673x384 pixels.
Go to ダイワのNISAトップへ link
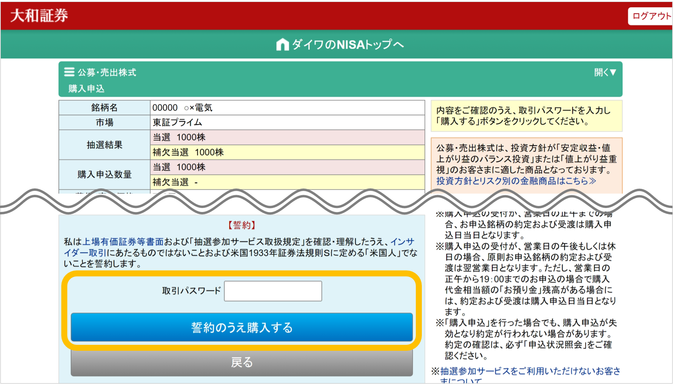(348, 44)
